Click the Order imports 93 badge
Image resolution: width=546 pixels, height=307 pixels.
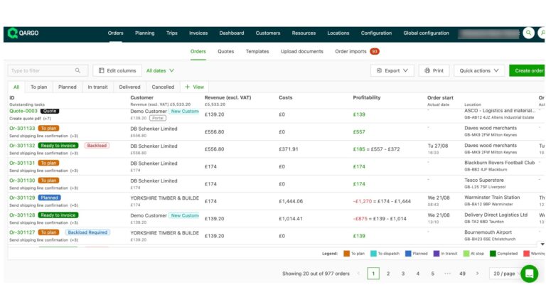pos(374,51)
